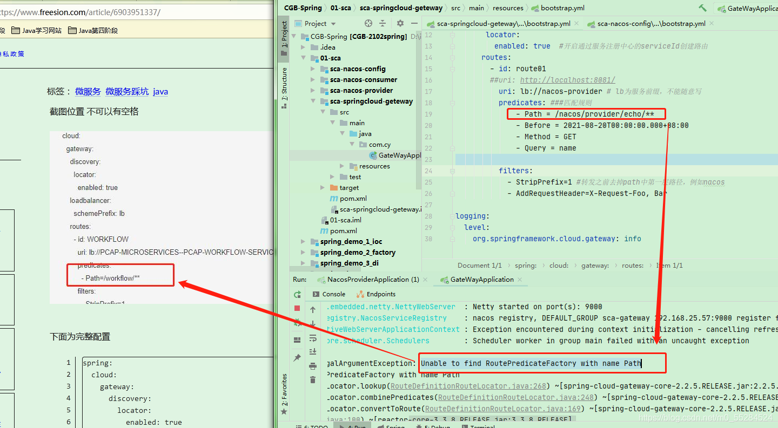Click the restore layout icon in Run panel
This screenshot has height=428, width=778.
tap(297, 340)
